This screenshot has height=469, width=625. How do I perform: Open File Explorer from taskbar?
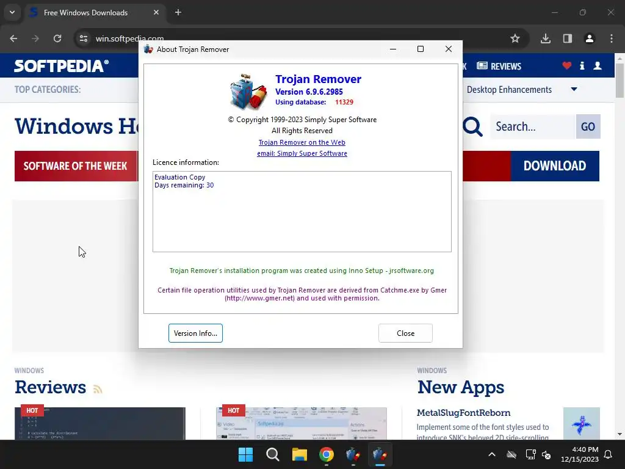[299, 454]
